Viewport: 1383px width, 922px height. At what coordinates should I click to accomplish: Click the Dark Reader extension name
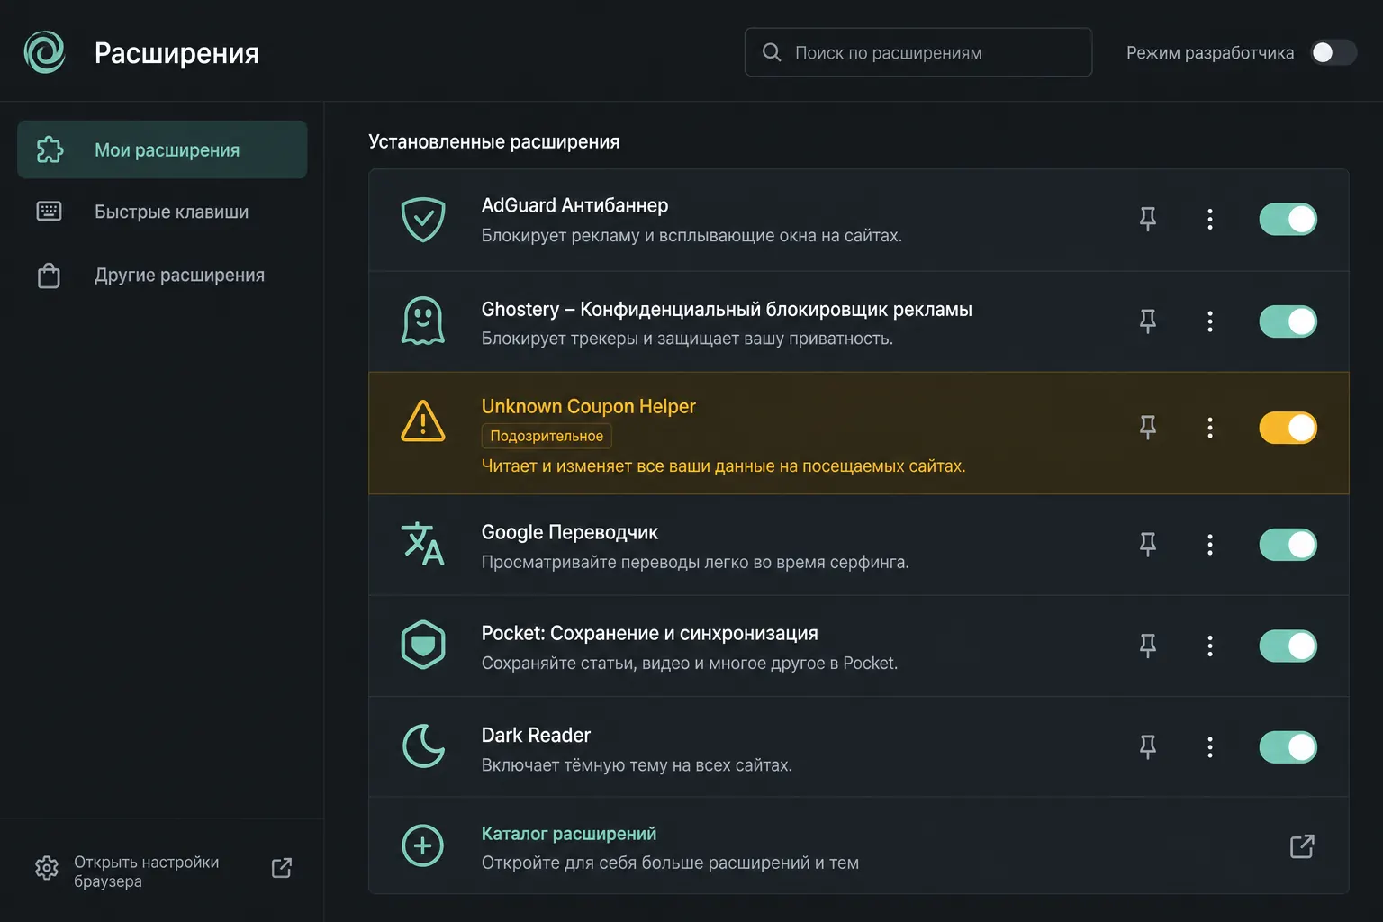tap(536, 736)
